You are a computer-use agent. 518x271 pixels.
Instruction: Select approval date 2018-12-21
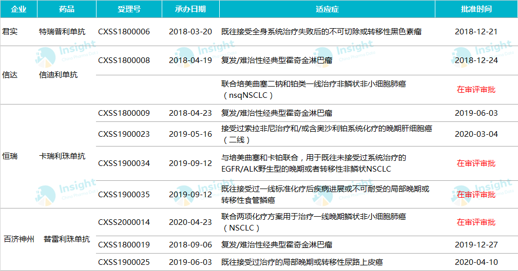476,32
